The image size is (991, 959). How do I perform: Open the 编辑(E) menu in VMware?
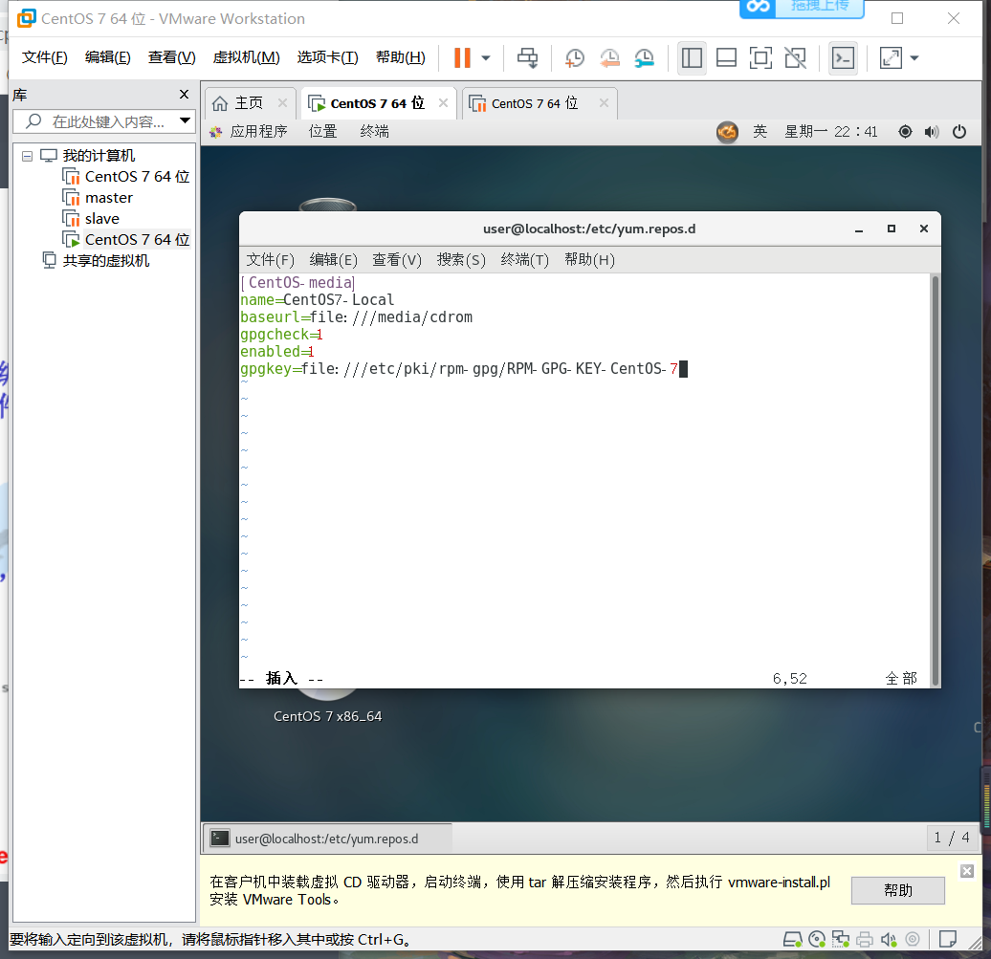click(x=107, y=57)
